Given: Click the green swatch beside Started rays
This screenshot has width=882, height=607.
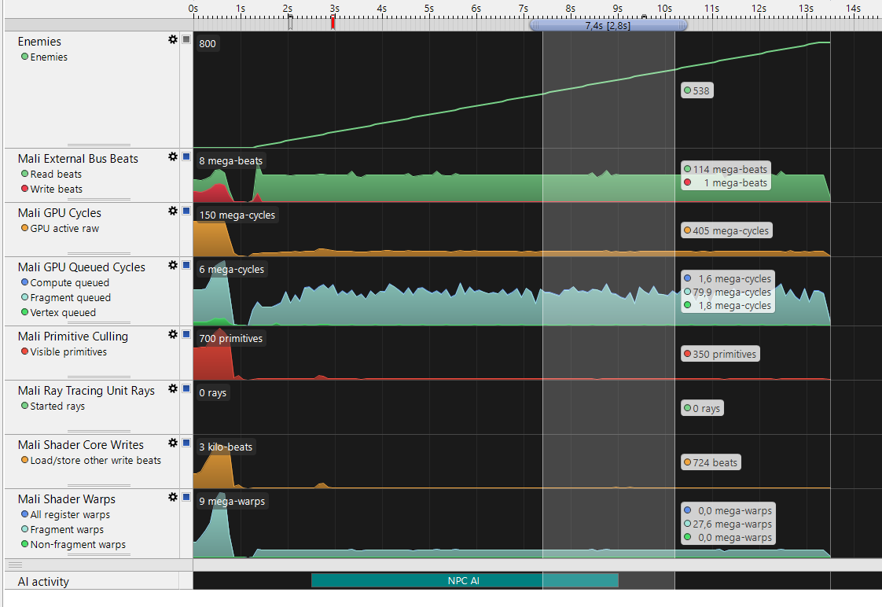Looking at the screenshot, I should [24, 405].
